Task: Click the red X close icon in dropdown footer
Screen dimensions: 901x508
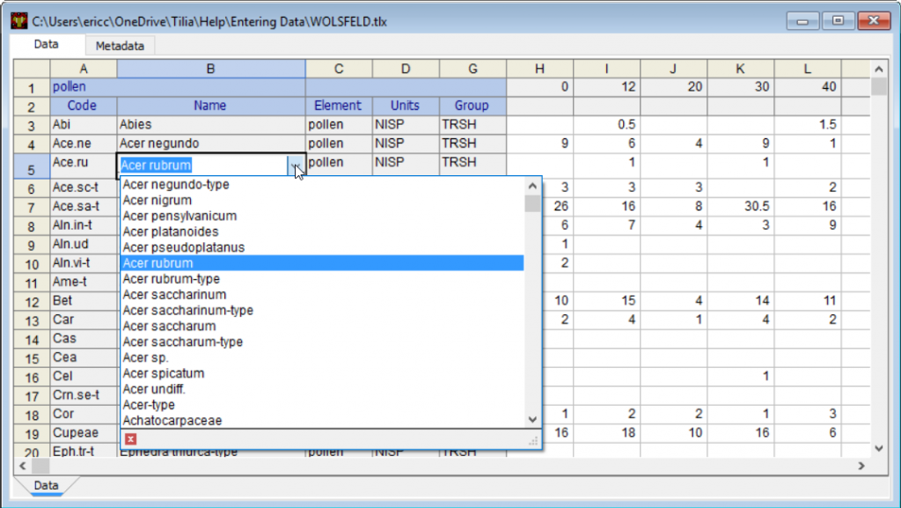Action: pyautogui.click(x=131, y=439)
